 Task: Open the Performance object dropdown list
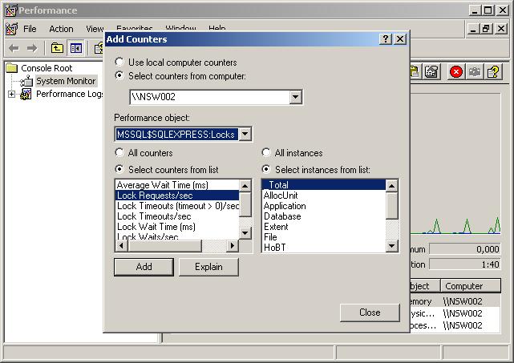pyautogui.click(x=245, y=135)
